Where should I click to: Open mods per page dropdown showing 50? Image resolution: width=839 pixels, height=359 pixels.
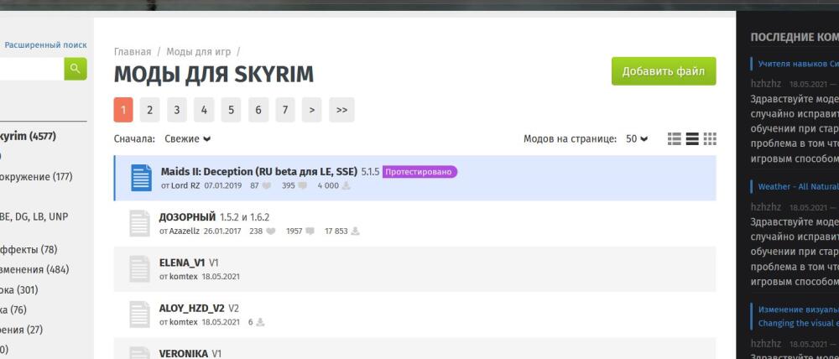click(637, 139)
